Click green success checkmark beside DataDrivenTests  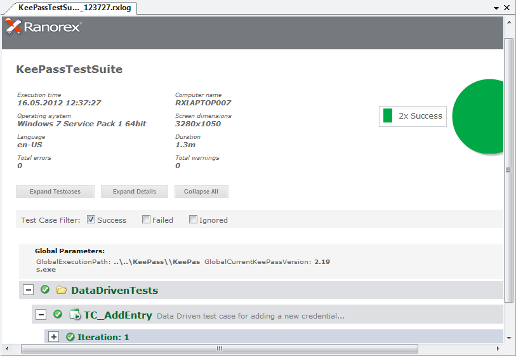45,289
